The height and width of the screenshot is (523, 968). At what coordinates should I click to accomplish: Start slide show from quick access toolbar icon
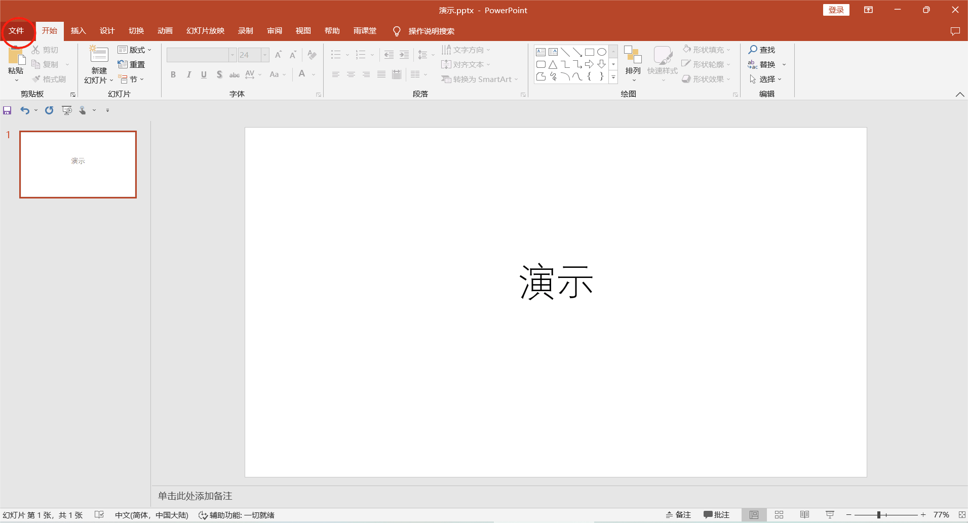pos(66,110)
